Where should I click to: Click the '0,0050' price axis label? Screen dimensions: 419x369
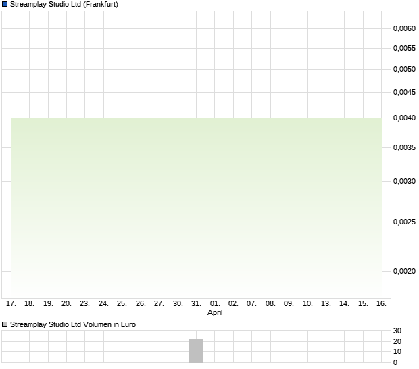coord(404,69)
